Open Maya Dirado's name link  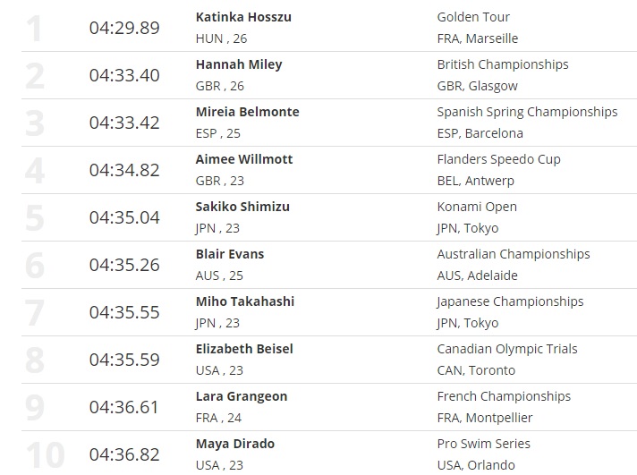[235, 444]
